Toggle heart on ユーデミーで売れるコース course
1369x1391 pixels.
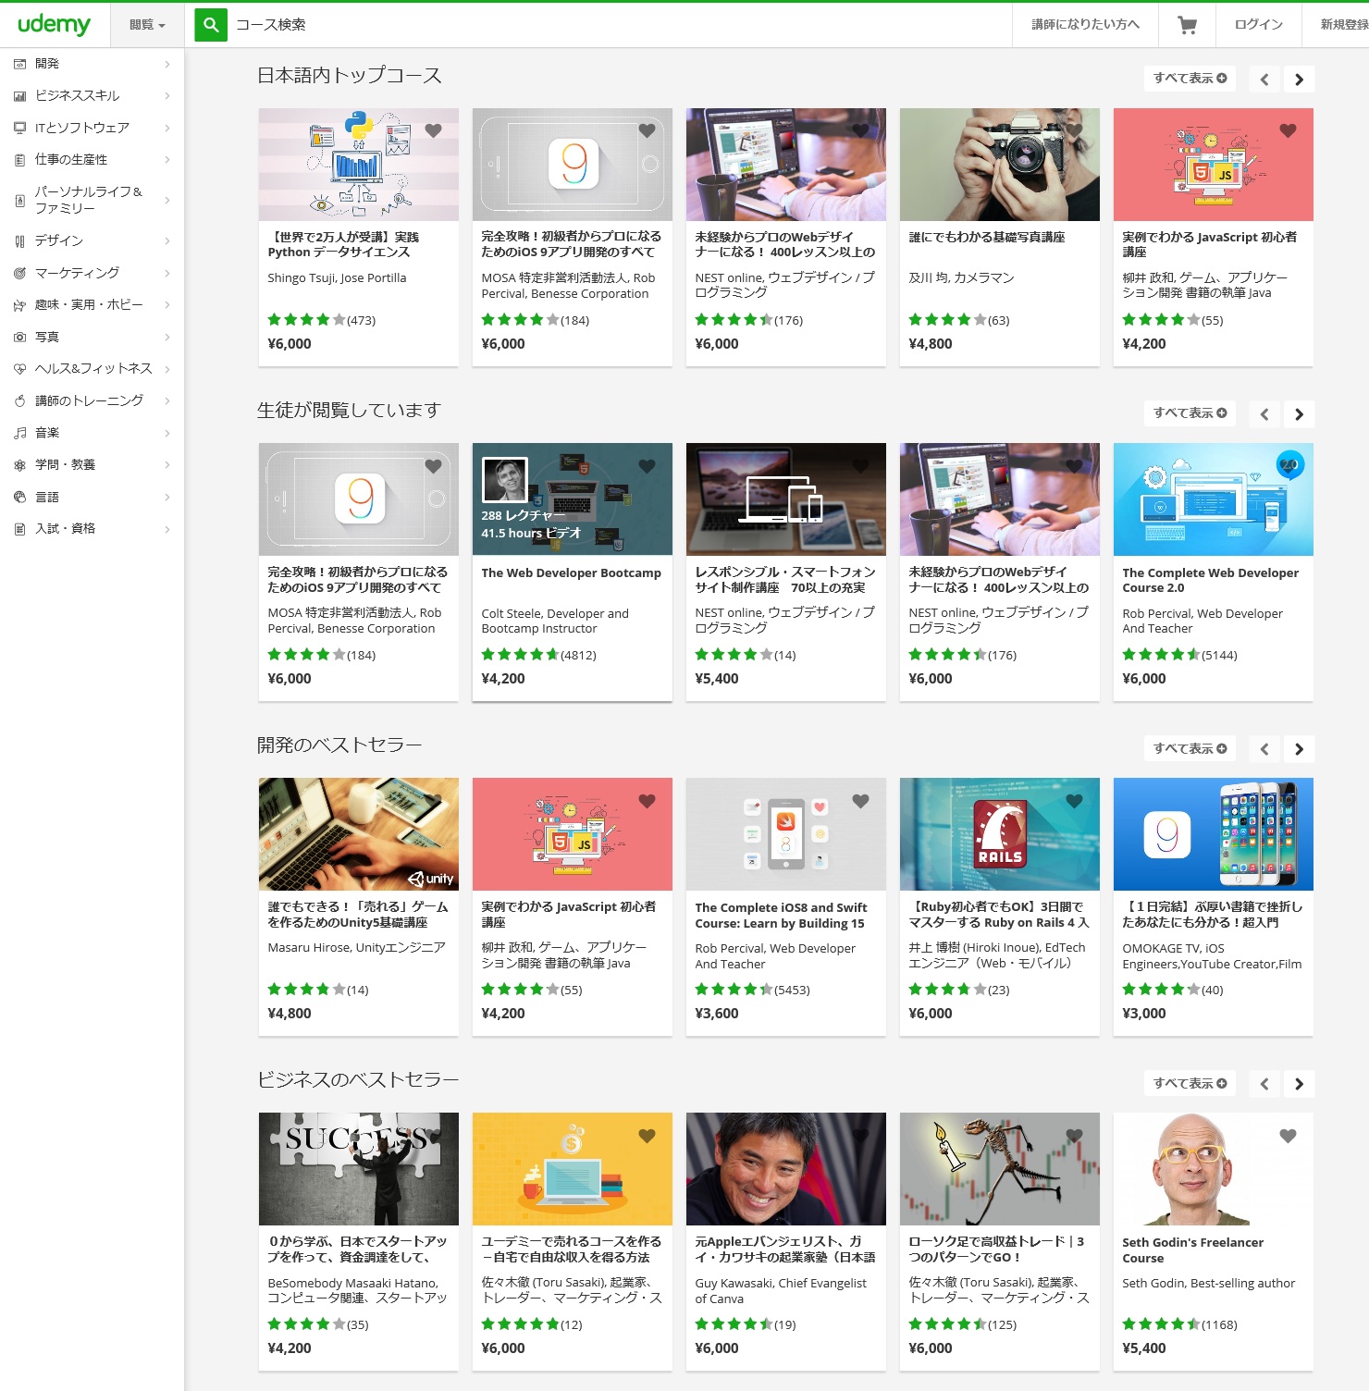647,1136
